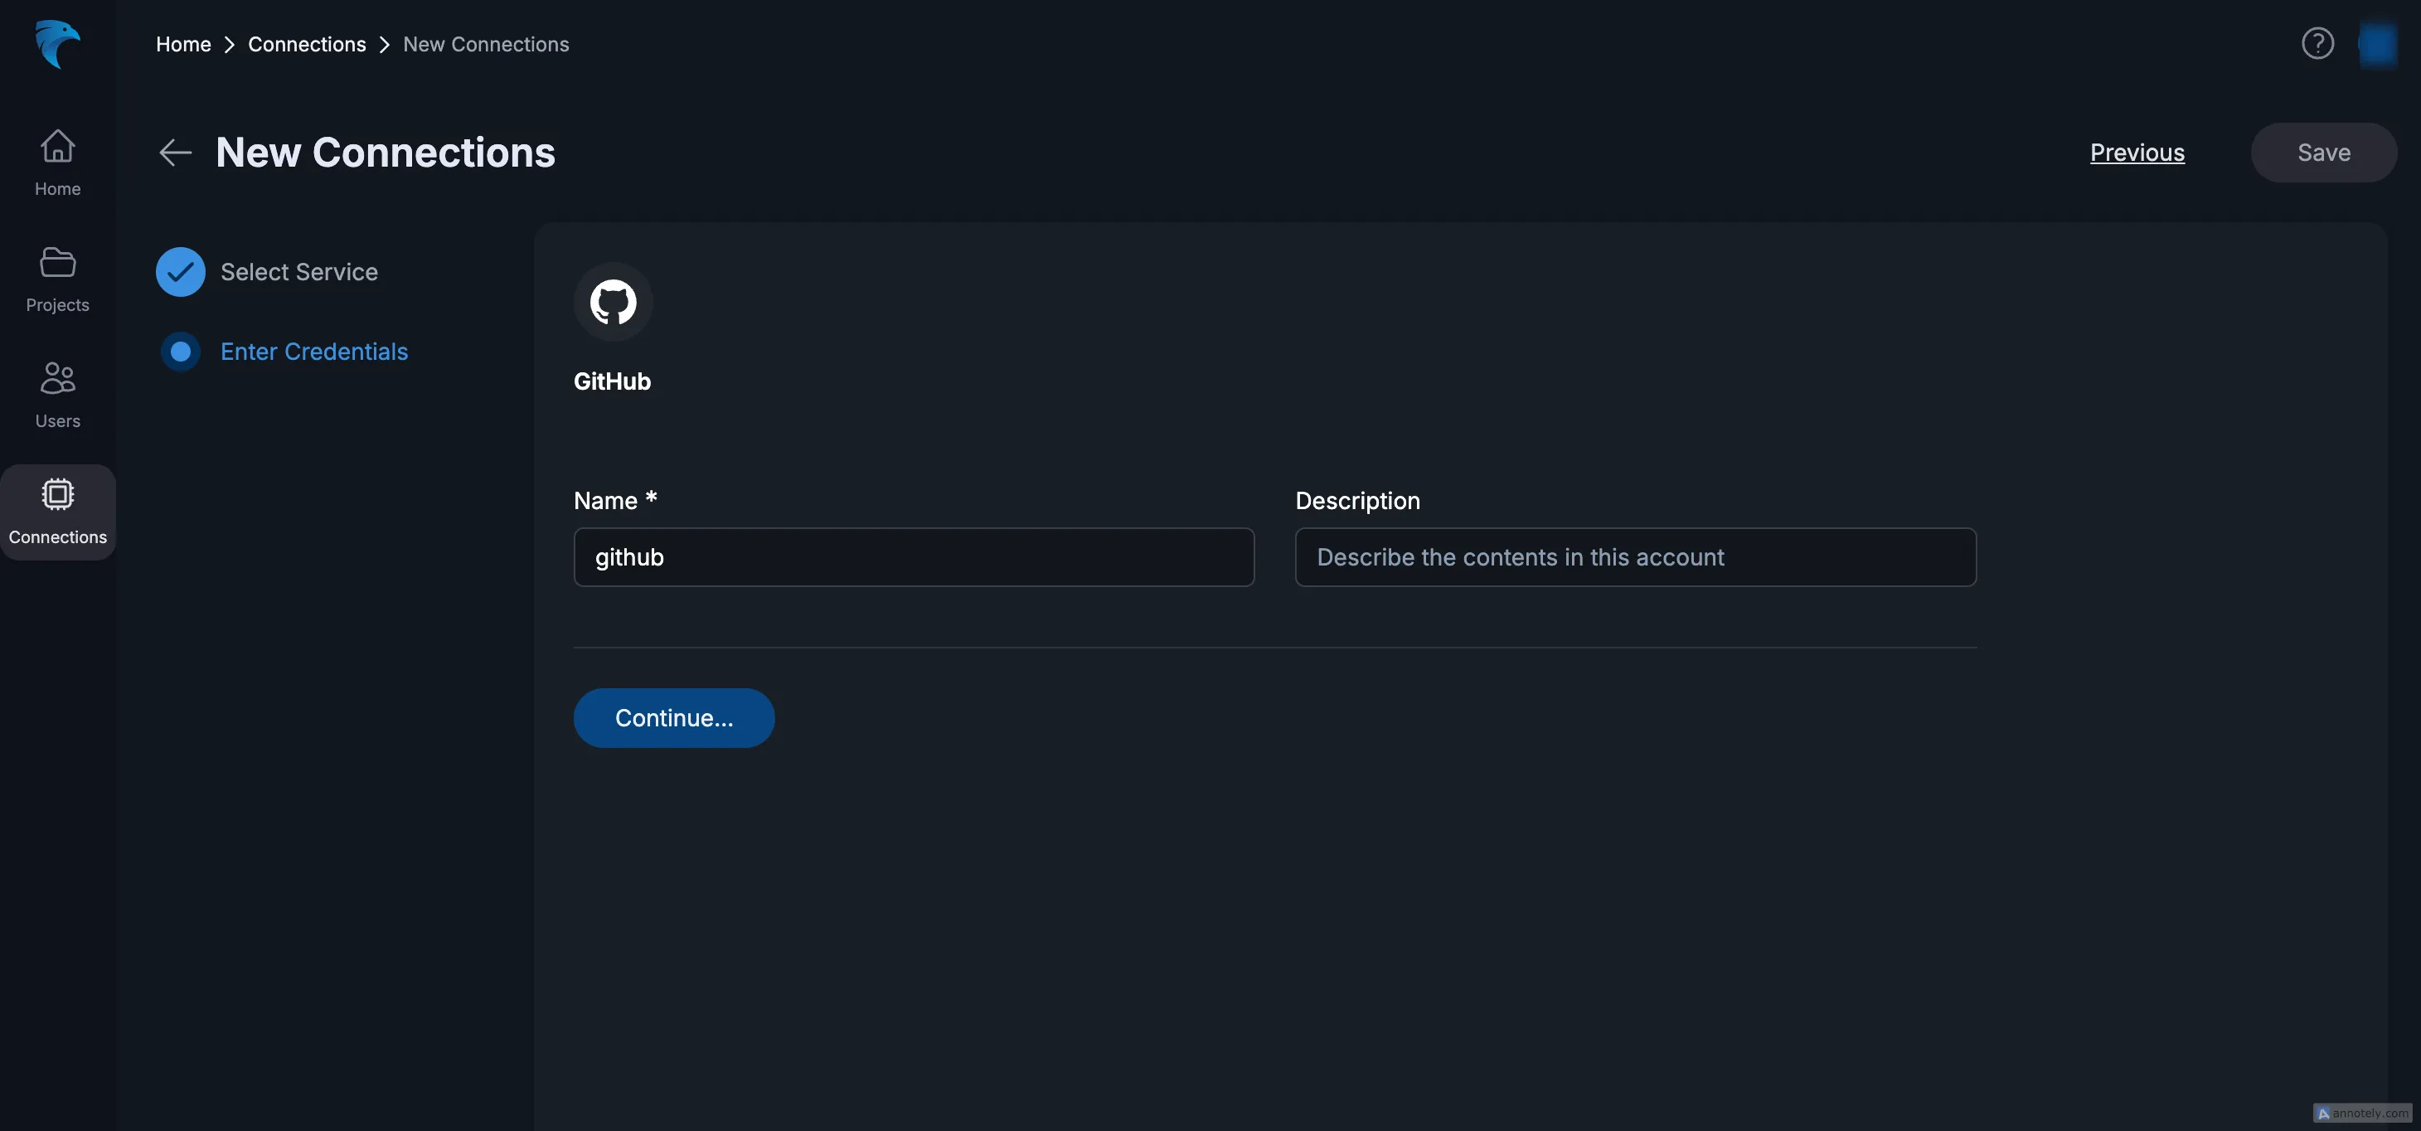The width and height of the screenshot is (2421, 1131).
Task: Click the completed Select Service checkmark
Action: [x=181, y=272]
